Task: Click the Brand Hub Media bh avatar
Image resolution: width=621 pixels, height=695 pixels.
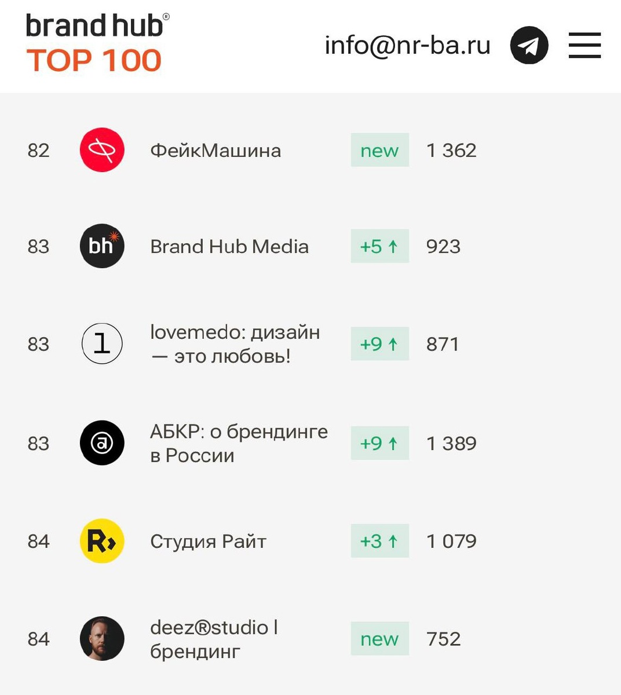Action: click(x=102, y=246)
